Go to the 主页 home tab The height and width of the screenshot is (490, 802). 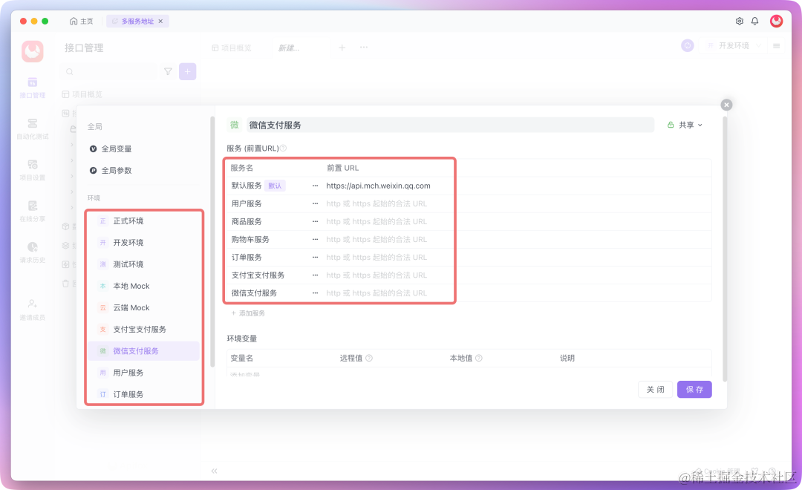(82, 21)
